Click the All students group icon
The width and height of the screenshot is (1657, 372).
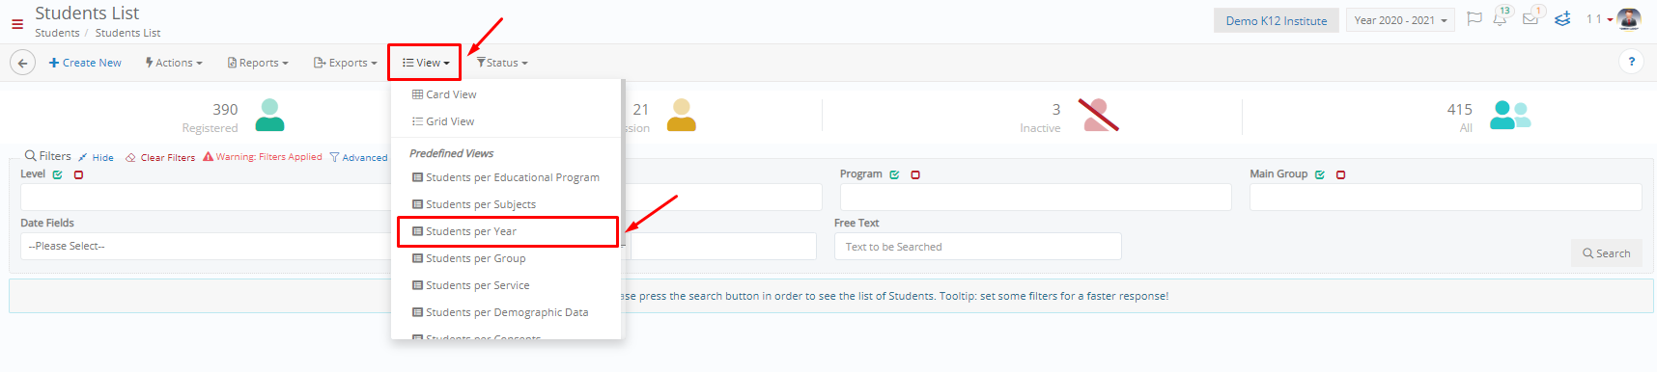click(1510, 115)
